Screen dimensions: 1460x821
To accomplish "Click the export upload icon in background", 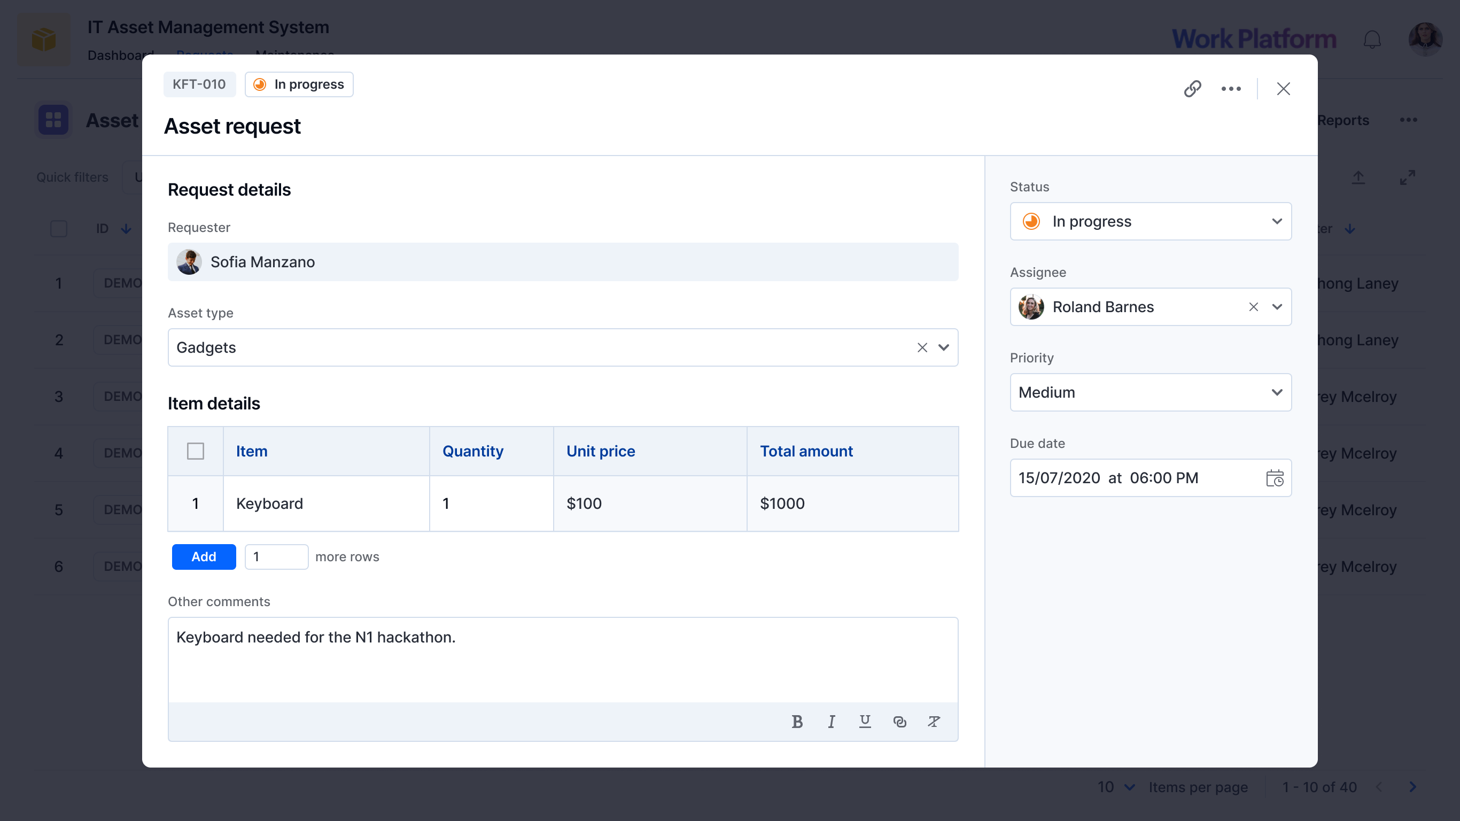I will tap(1358, 177).
